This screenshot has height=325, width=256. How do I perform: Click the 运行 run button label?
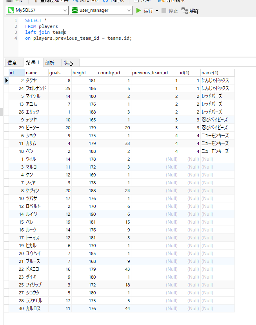pos(148,11)
